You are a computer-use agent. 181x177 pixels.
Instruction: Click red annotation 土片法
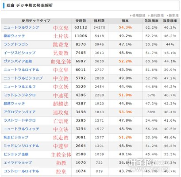tap(61, 36)
